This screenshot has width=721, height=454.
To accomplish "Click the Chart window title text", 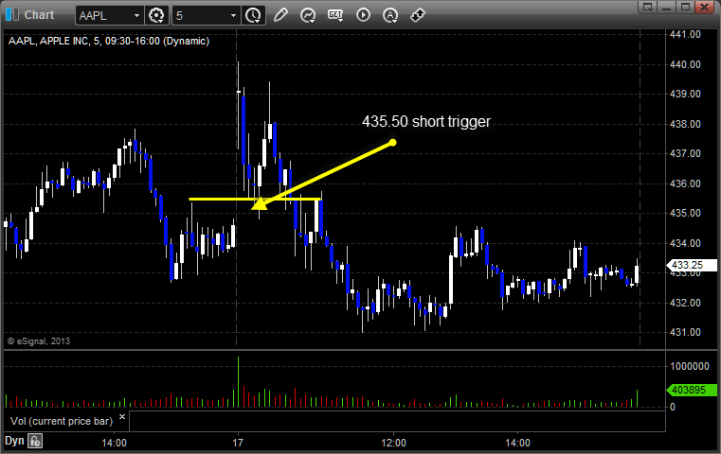I will tap(39, 15).
